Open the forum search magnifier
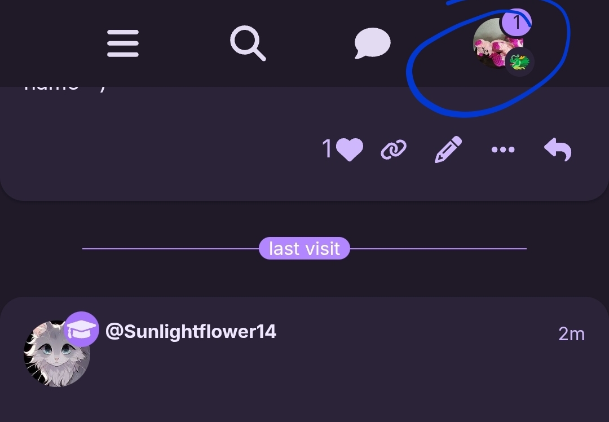609x422 pixels. [x=248, y=43]
